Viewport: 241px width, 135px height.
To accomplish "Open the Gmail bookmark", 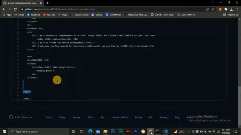I will tap(19, 15).
